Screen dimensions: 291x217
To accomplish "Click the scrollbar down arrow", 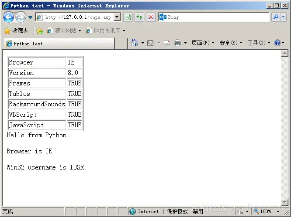I will click(285, 202).
